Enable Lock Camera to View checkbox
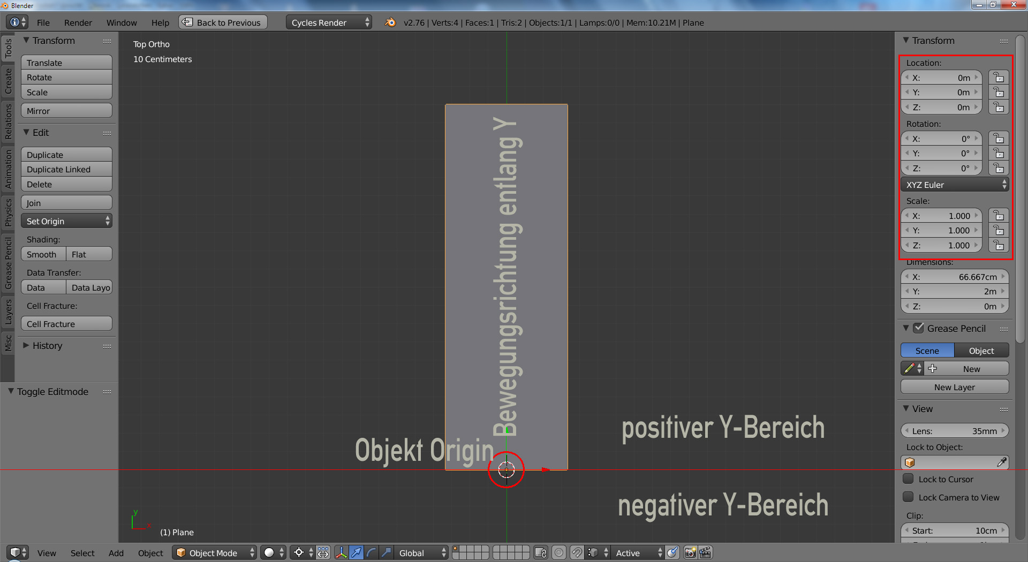The width and height of the screenshot is (1028, 562). coord(908,497)
